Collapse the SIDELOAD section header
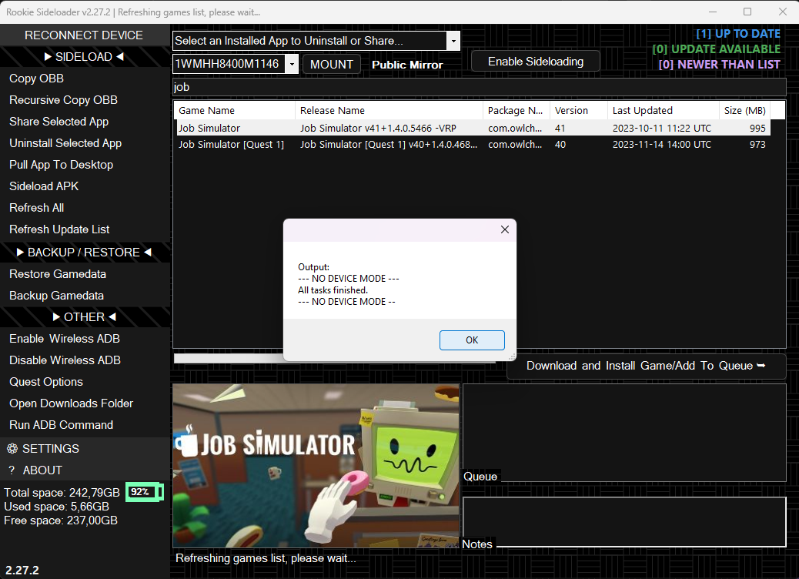 [84, 56]
